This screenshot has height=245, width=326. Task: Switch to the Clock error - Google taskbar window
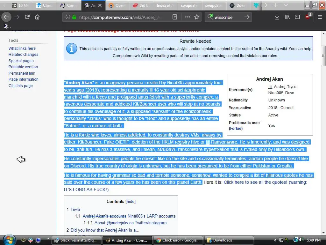click(x=178, y=240)
